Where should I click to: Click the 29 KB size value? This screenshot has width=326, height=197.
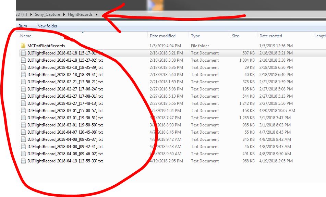click(250, 67)
